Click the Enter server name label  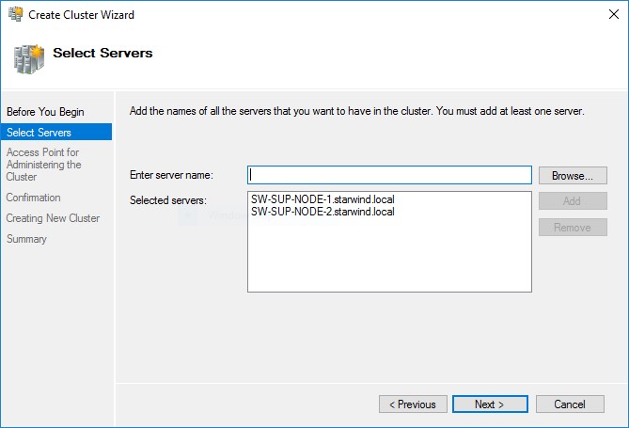point(171,175)
